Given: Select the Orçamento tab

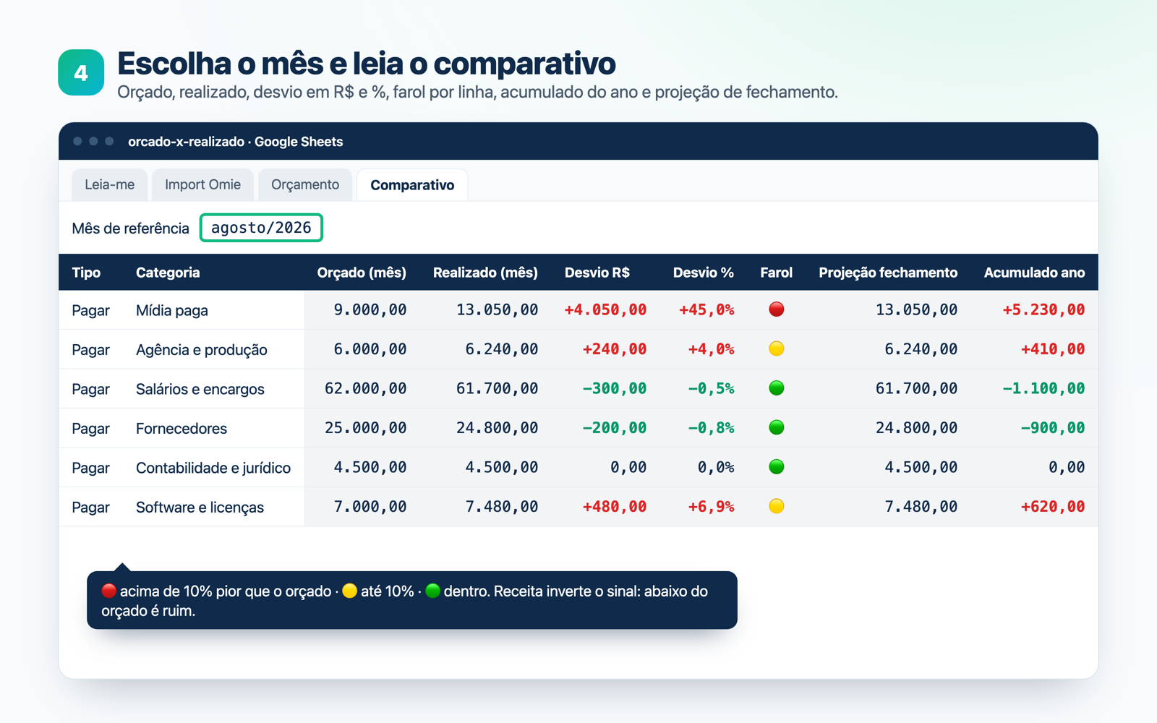Looking at the screenshot, I should [x=305, y=185].
